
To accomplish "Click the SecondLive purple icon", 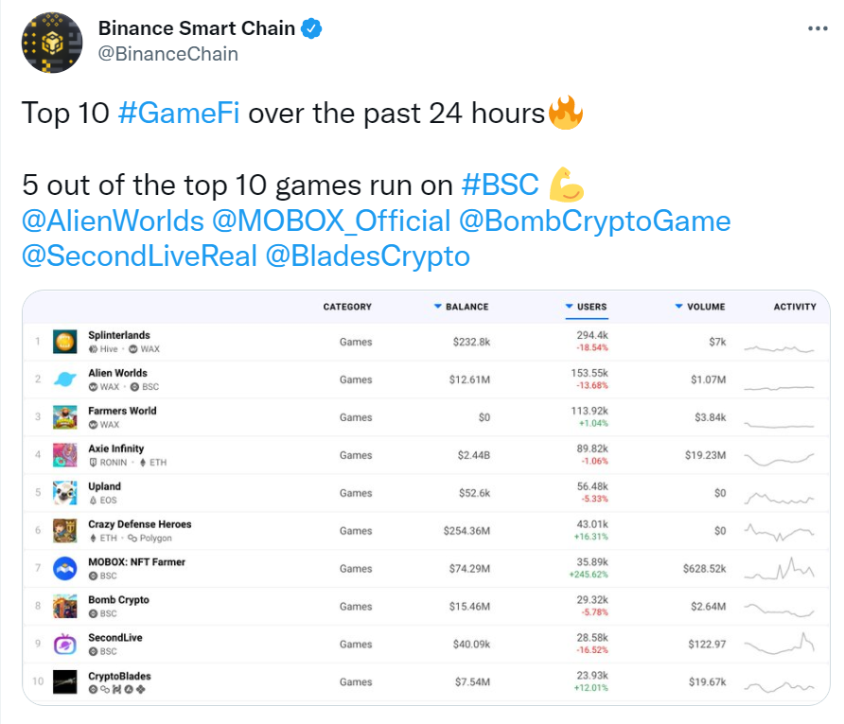I will (x=64, y=644).
